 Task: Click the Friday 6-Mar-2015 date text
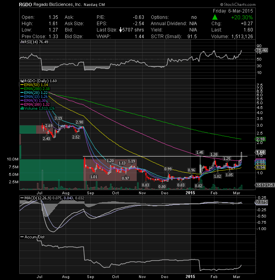point(233,11)
